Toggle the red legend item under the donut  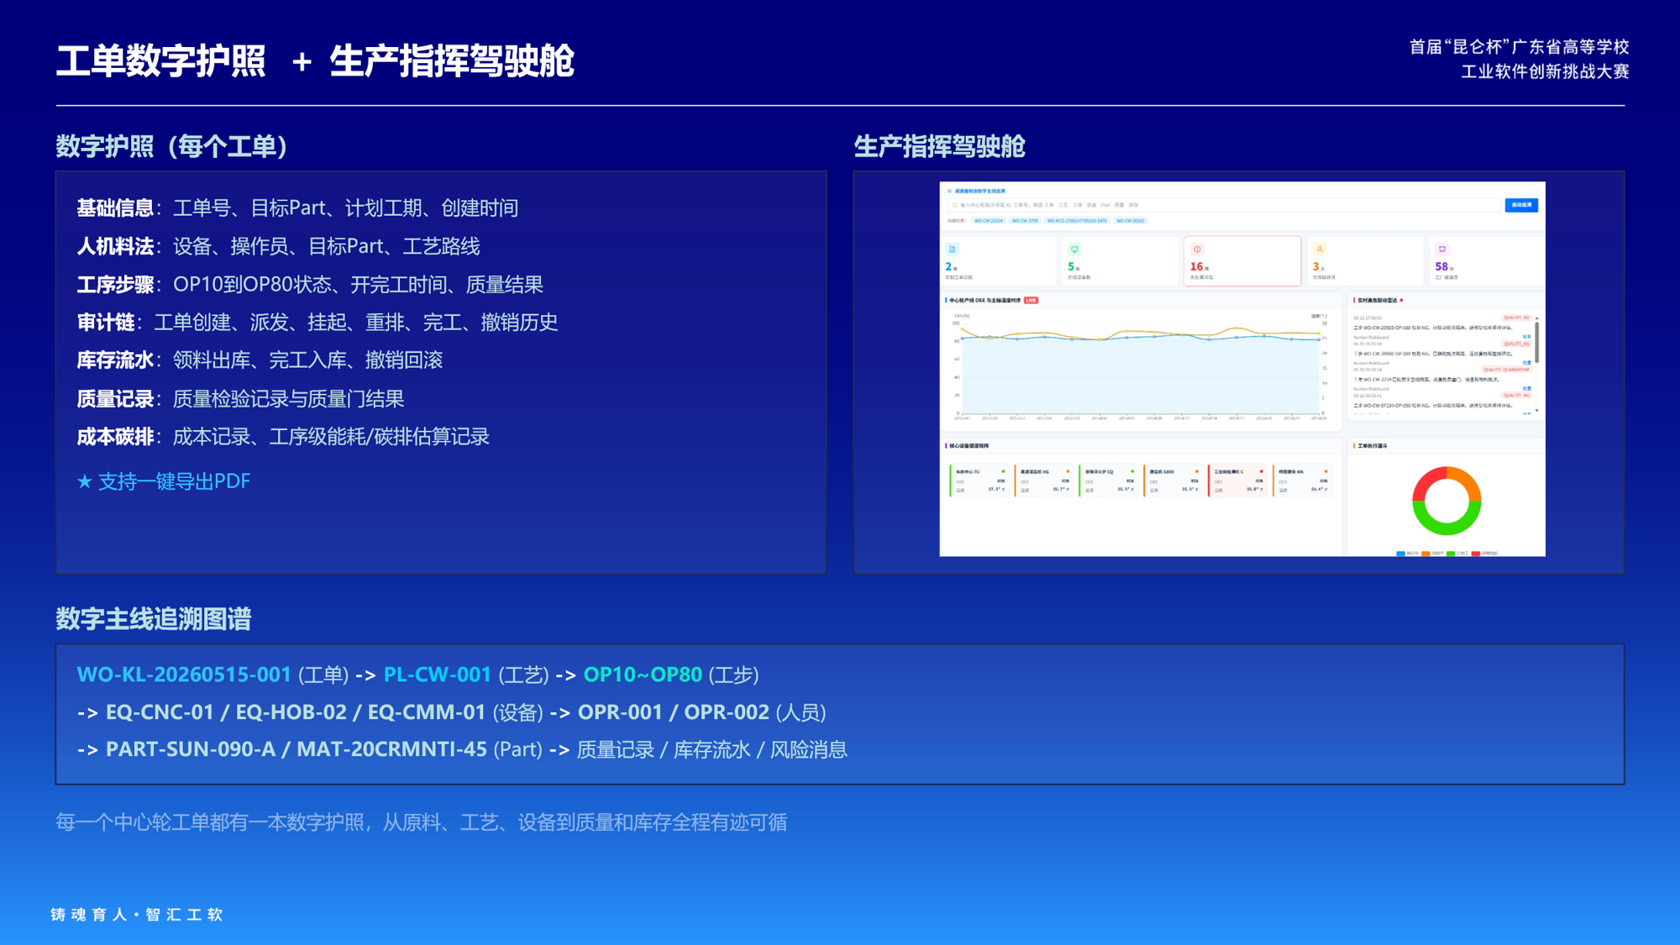point(1485,554)
